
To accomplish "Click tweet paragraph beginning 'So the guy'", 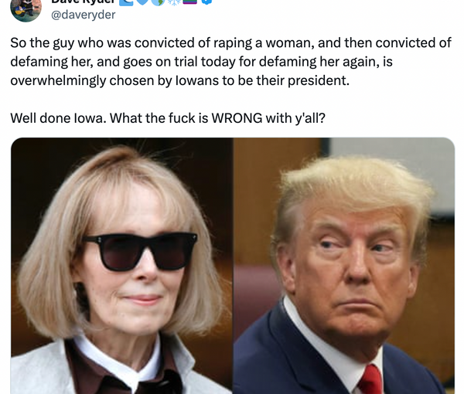I will [230, 62].
